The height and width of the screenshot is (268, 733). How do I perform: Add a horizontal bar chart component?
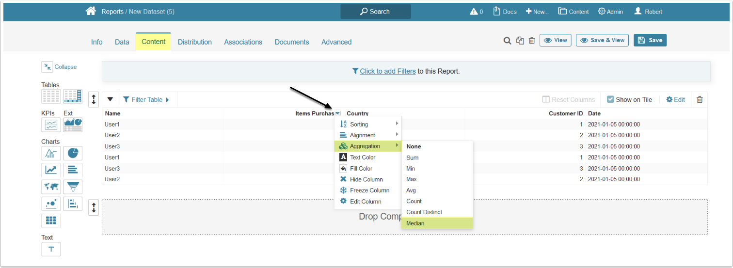73,170
